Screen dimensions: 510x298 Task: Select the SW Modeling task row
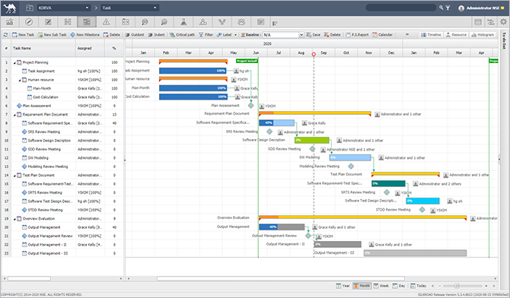[x=62, y=158]
